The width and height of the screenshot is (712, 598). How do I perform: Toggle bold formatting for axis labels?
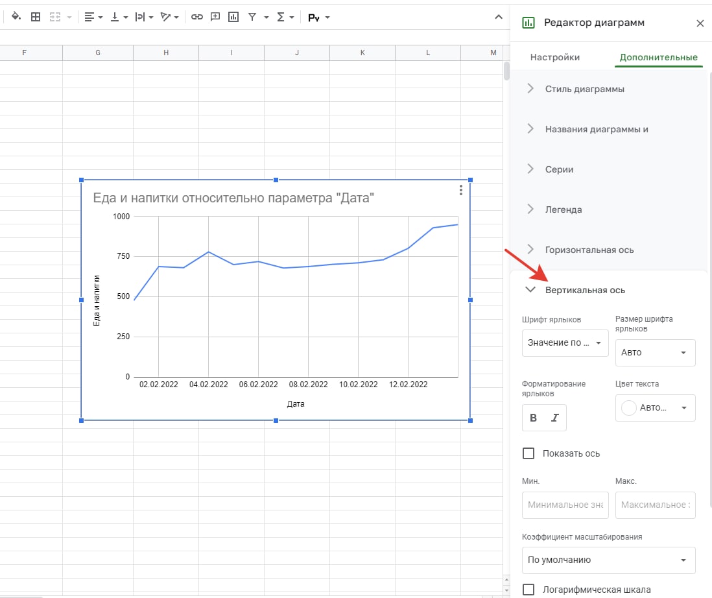click(x=533, y=418)
